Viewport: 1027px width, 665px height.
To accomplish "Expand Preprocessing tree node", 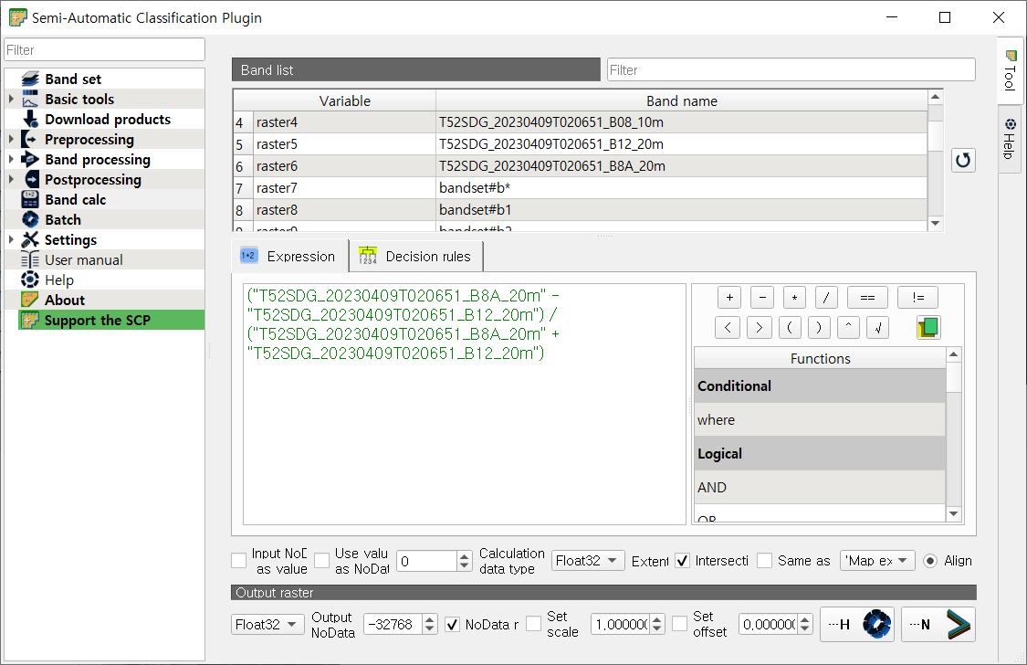I will click(11, 139).
